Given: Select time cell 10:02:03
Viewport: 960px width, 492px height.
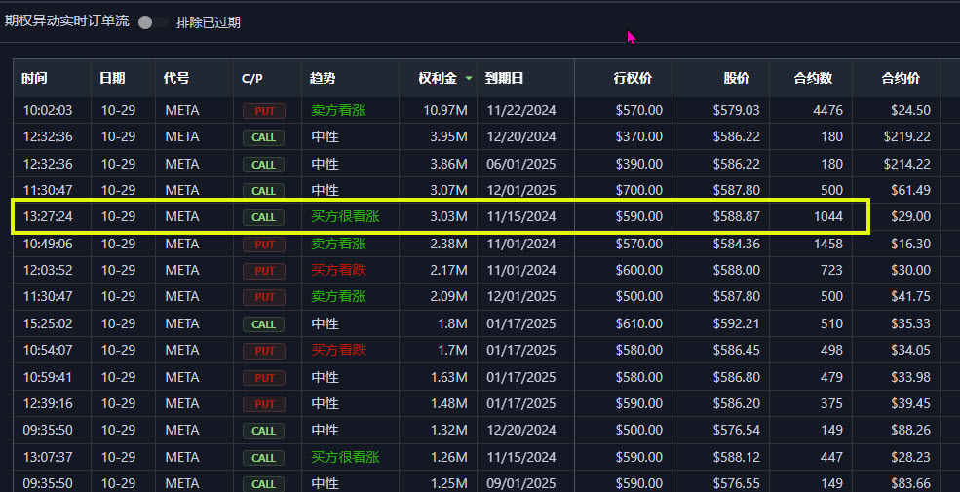Looking at the screenshot, I should click(48, 111).
